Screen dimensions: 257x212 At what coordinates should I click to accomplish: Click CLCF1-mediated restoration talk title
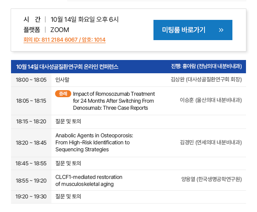point(89,180)
